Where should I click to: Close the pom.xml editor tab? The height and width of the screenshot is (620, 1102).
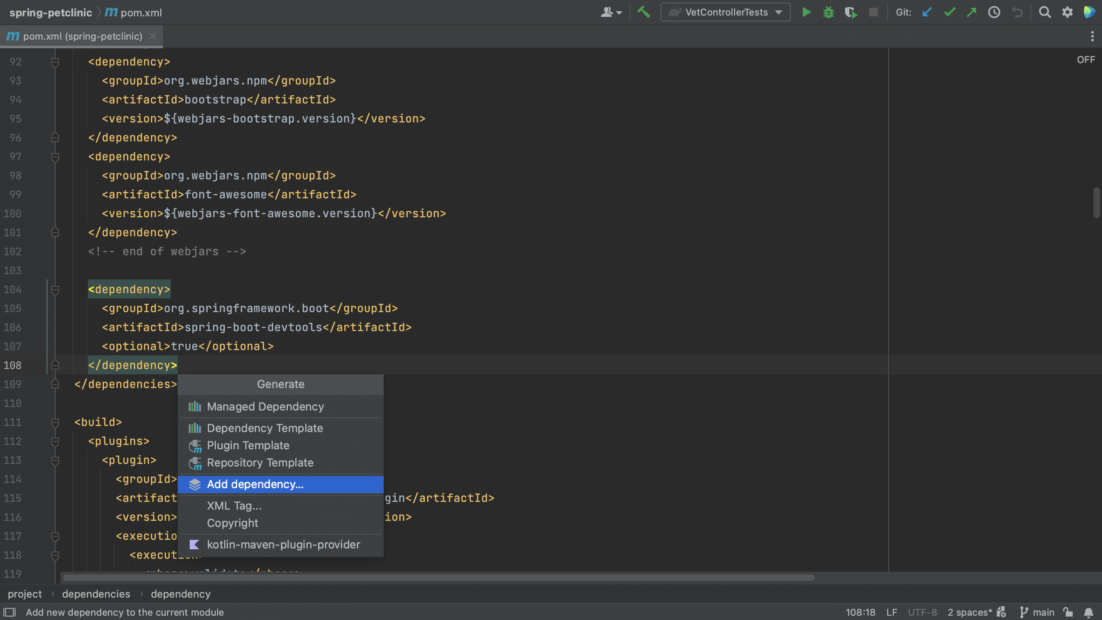pos(153,36)
